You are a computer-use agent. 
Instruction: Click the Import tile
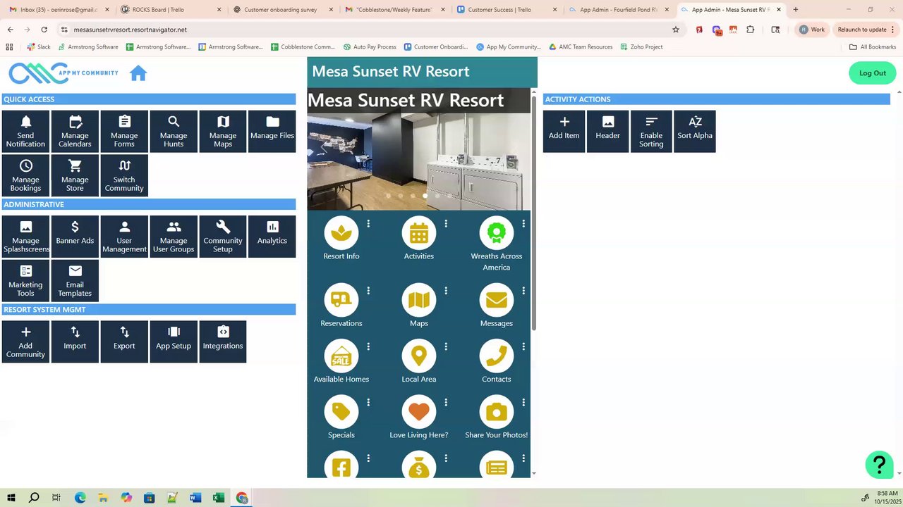[75, 342]
